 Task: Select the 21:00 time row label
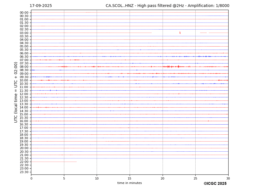[x=24, y=155]
